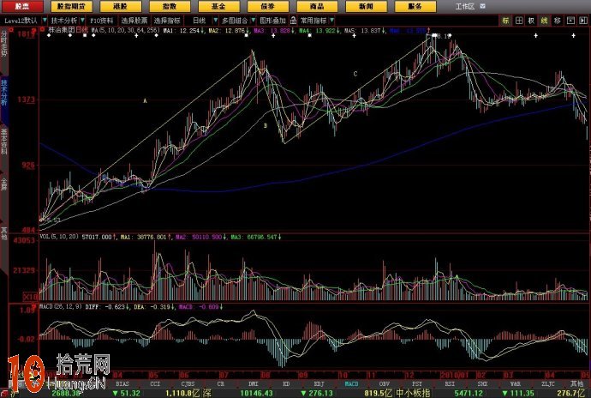Open the 新闻 news tab
The height and width of the screenshot is (398, 591).
(x=366, y=6)
